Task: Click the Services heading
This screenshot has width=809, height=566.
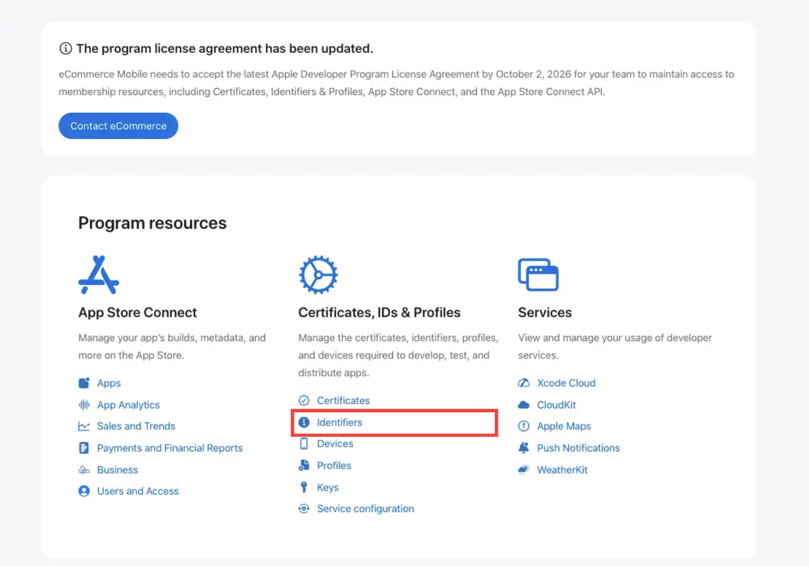Action: click(545, 313)
